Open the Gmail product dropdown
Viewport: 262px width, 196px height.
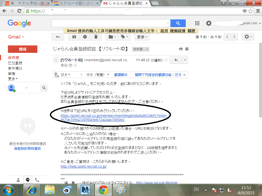click(16, 37)
